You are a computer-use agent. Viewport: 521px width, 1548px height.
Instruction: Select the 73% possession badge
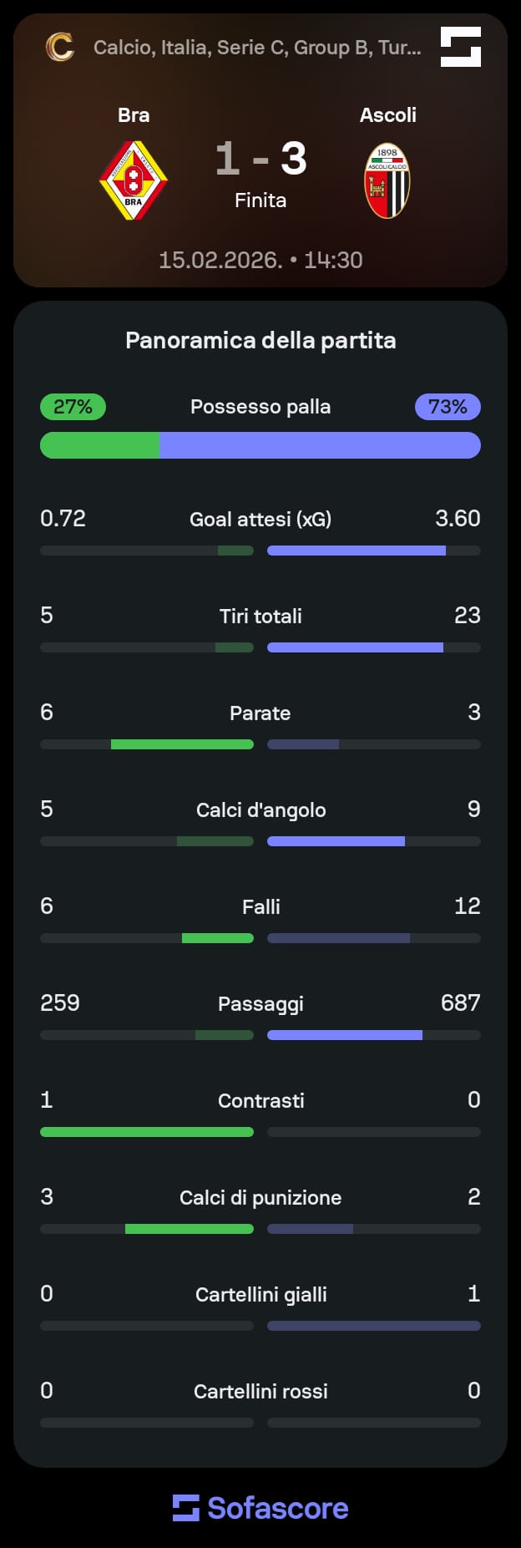click(448, 407)
